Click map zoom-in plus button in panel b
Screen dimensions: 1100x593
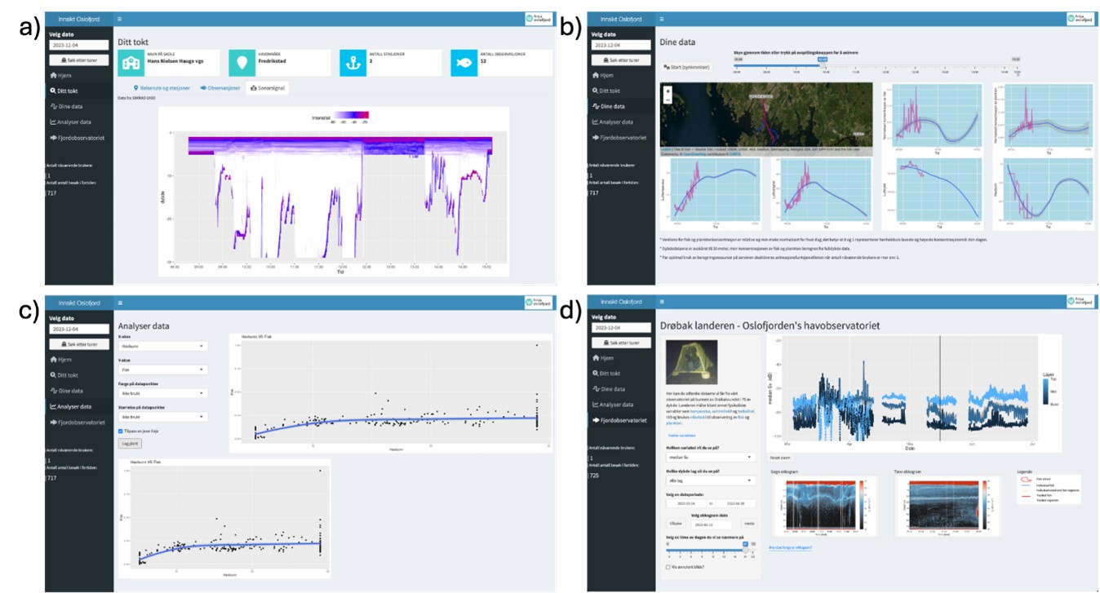[668, 91]
